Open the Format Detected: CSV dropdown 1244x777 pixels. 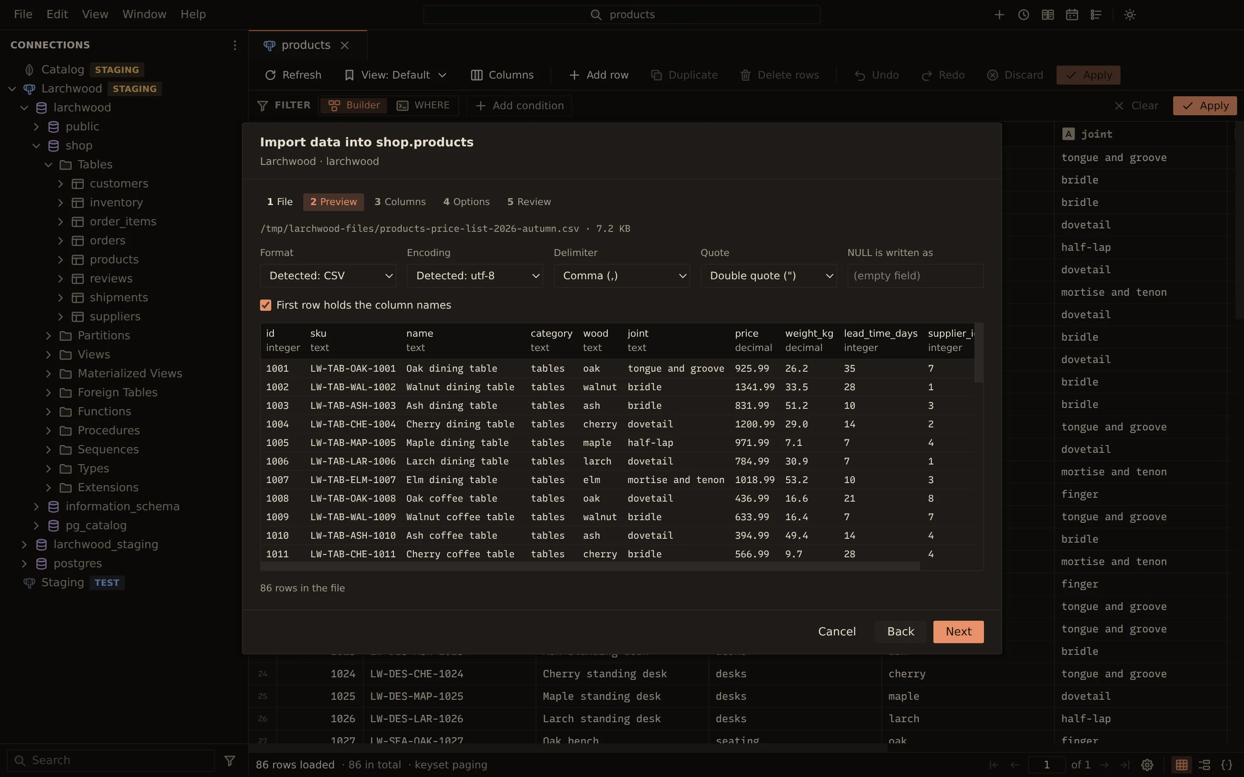[328, 276]
